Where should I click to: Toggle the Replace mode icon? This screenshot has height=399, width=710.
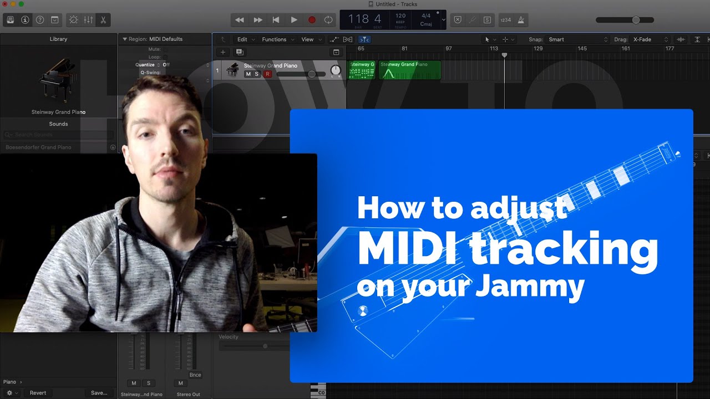tap(457, 19)
